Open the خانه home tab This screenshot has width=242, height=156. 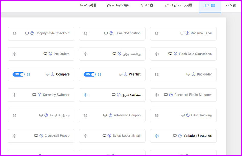(x=231, y=5)
